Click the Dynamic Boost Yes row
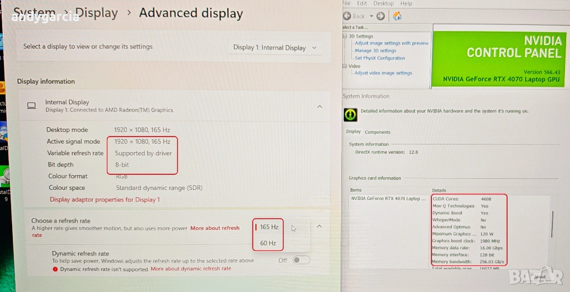This screenshot has width=570, height=292. (x=460, y=213)
